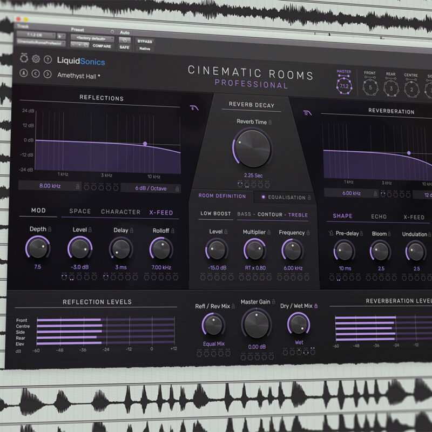
Task: Open the CinematicRoomsProfessional plugin selector dropdown
Action: tap(41, 43)
